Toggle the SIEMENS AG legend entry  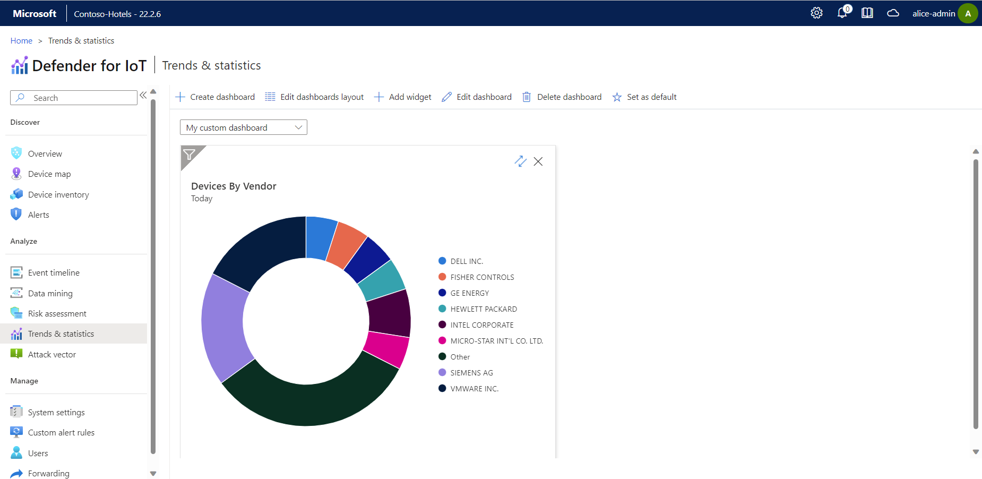[471, 373]
